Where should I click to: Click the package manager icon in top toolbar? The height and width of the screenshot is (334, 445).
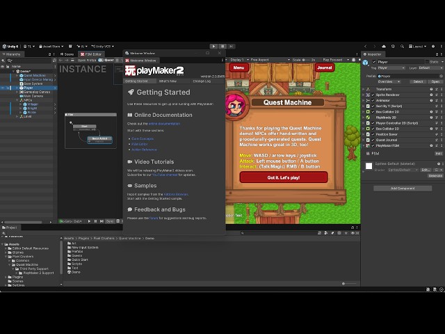point(70,47)
